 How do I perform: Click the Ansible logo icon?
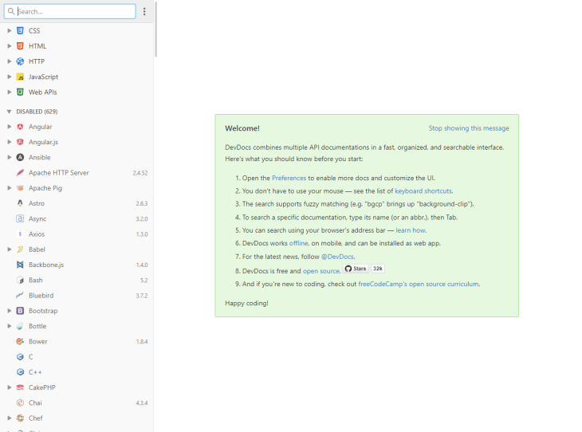point(20,158)
